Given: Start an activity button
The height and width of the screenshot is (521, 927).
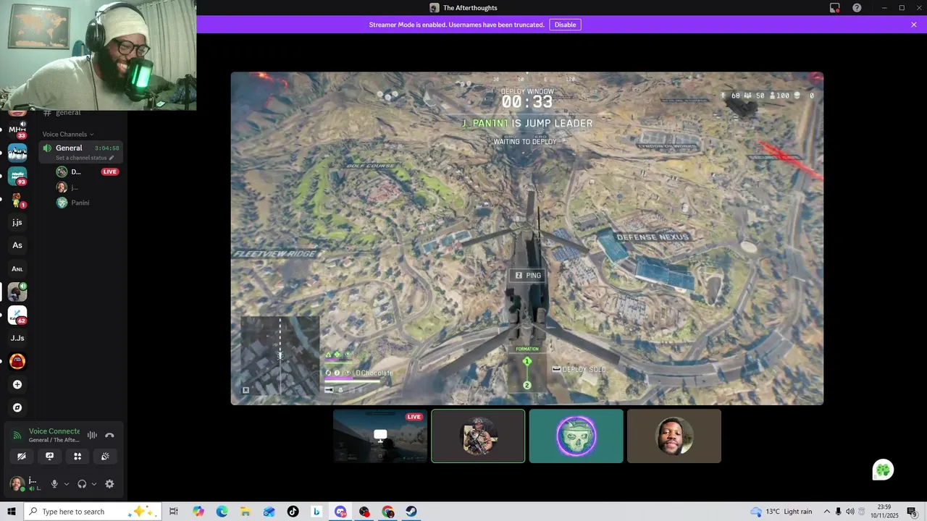Looking at the screenshot, I should click(x=77, y=456).
